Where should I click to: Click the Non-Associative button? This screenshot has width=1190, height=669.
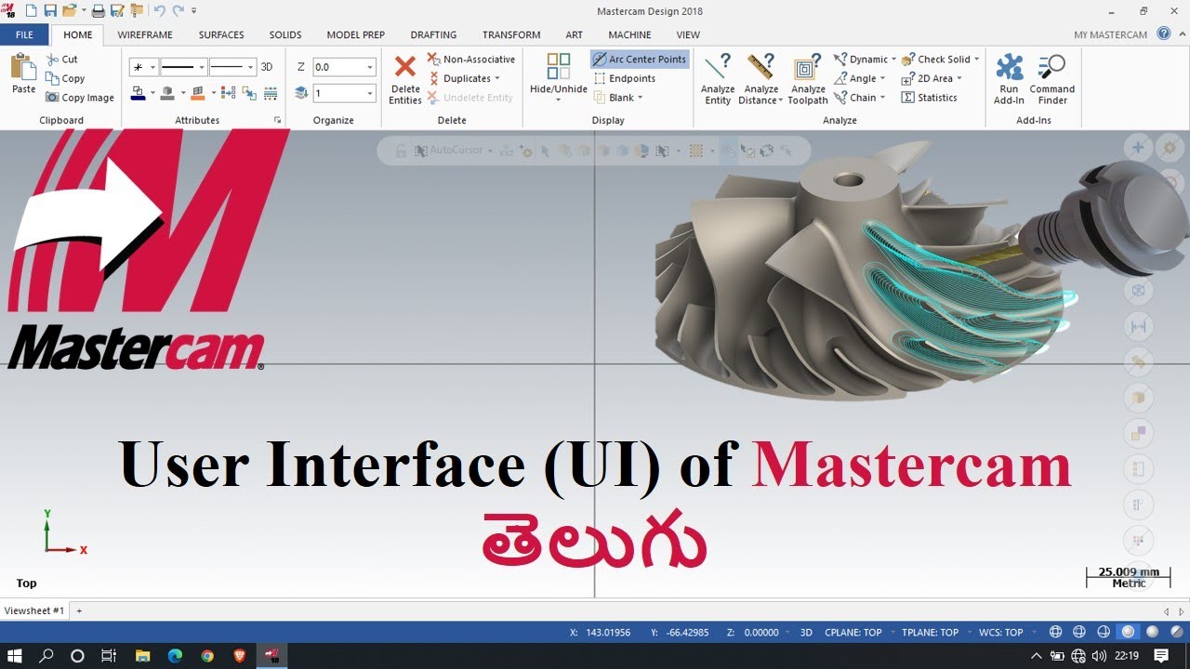point(470,59)
